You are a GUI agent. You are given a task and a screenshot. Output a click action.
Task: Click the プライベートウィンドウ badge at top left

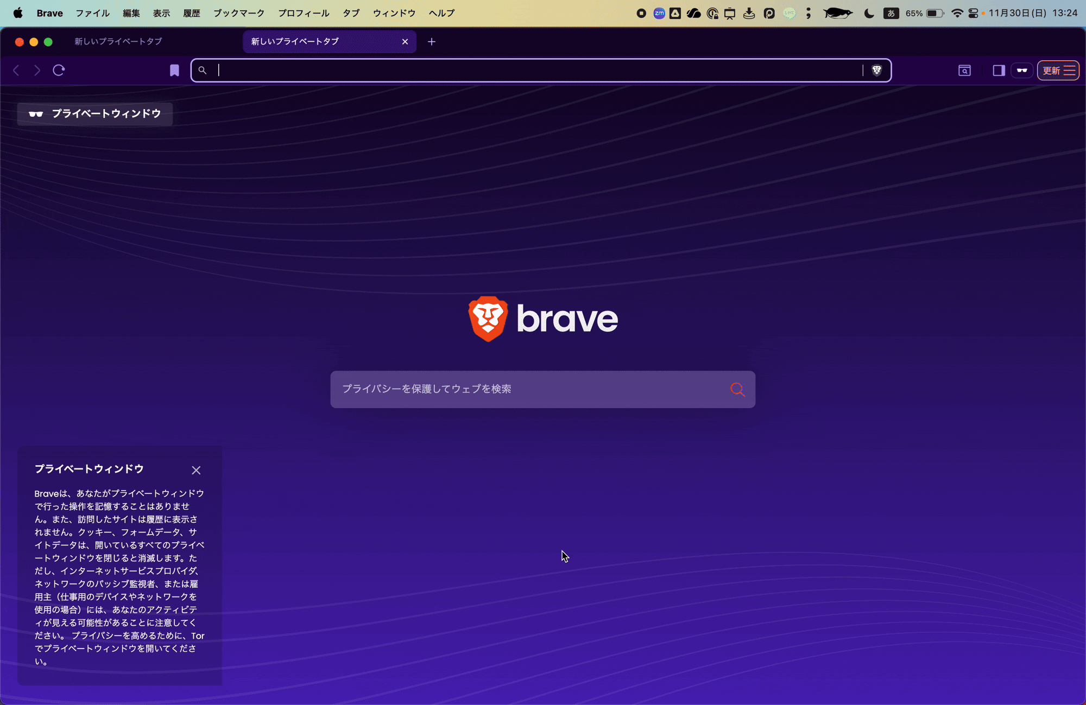pyautogui.click(x=95, y=114)
